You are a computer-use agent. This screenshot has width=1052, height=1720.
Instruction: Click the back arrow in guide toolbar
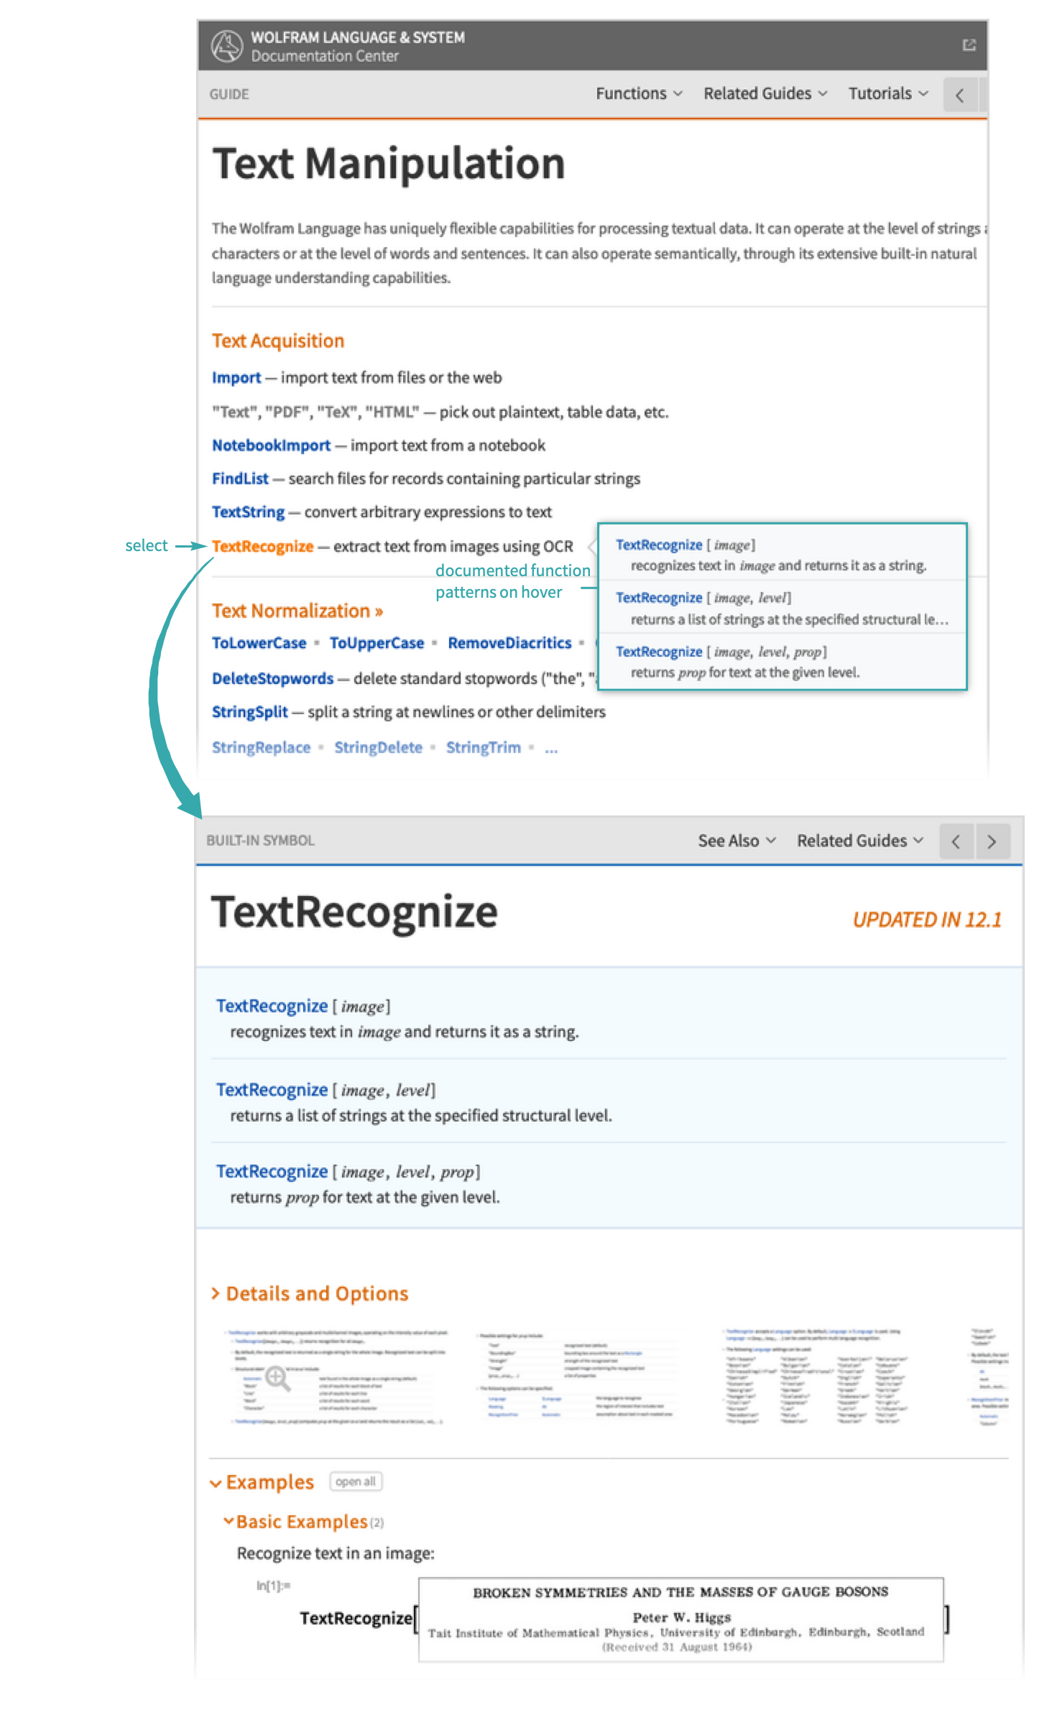[959, 96]
